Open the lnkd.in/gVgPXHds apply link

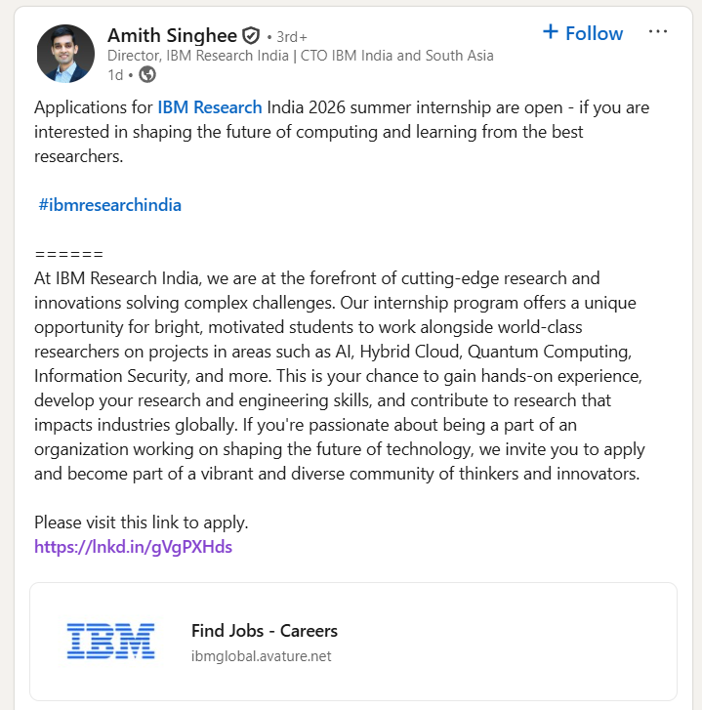(133, 547)
